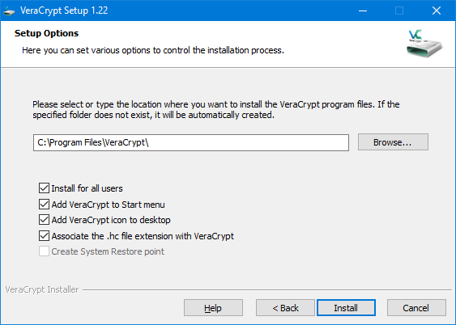This screenshot has width=456, height=325.
Task: Open the Browse folder dialog
Action: click(393, 142)
